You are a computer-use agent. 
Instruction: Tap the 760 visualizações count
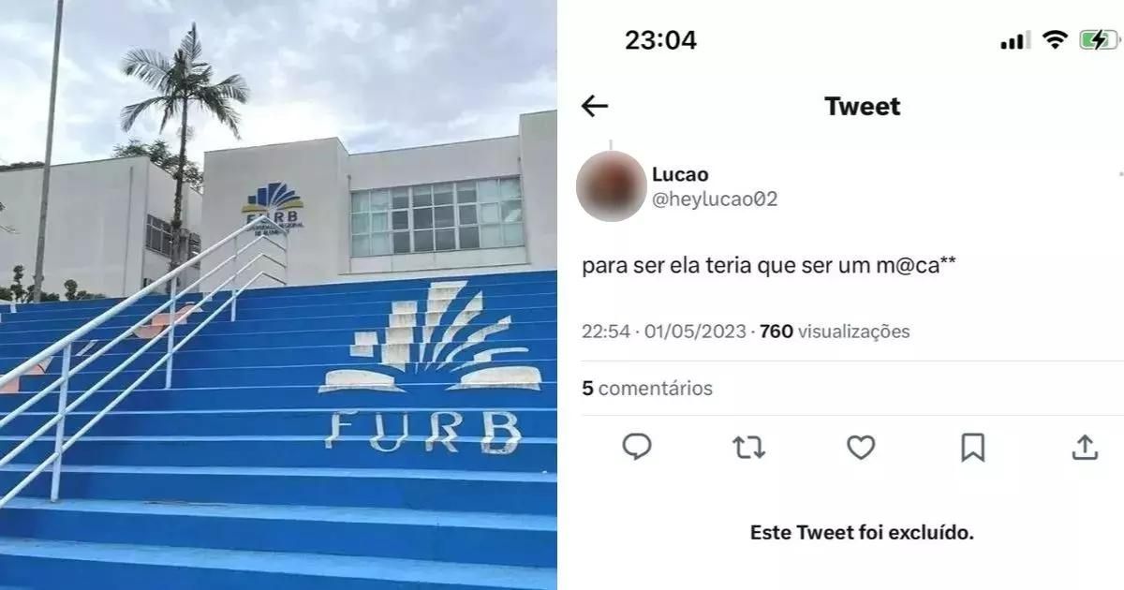click(x=835, y=332)
